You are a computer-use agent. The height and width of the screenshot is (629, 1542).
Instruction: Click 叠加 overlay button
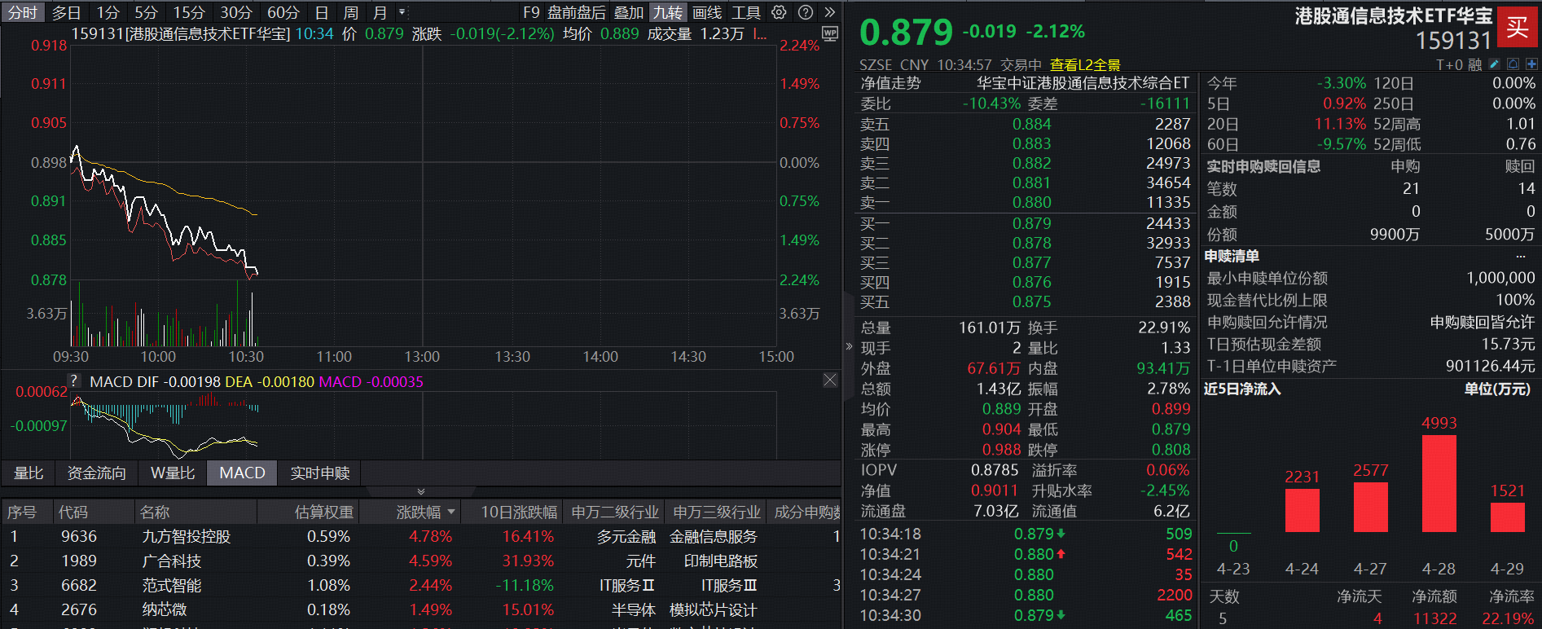(629, 12)
